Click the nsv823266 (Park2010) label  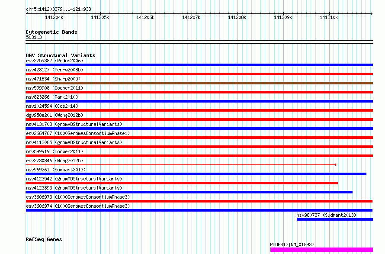52,97
